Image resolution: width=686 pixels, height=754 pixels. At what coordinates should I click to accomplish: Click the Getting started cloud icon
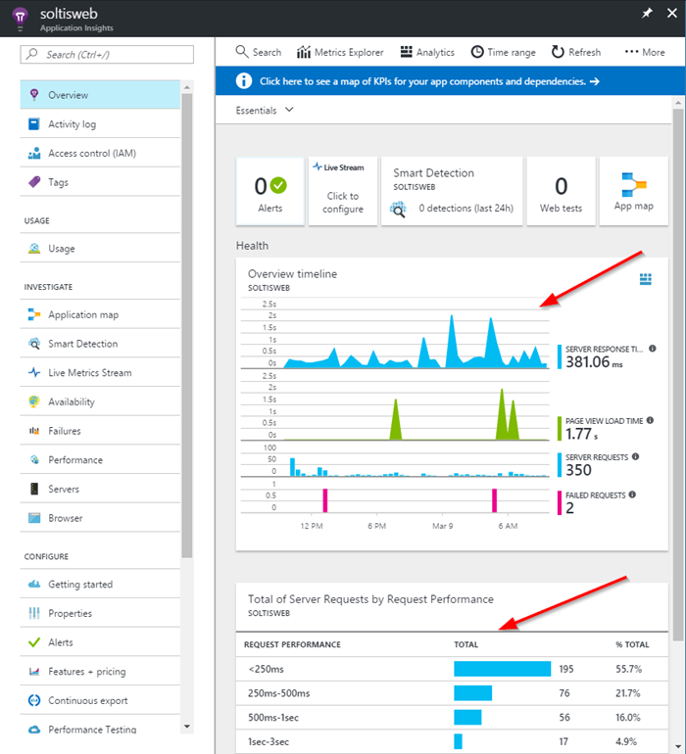pyautogui.click(x=34, y=585)
